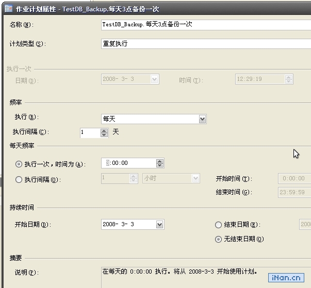Viewport: 311px width, 288px height.
Task: Expand the 执行 frequency dropdown showing 每天
Action: pyautogui.click(x=202, y=119)
